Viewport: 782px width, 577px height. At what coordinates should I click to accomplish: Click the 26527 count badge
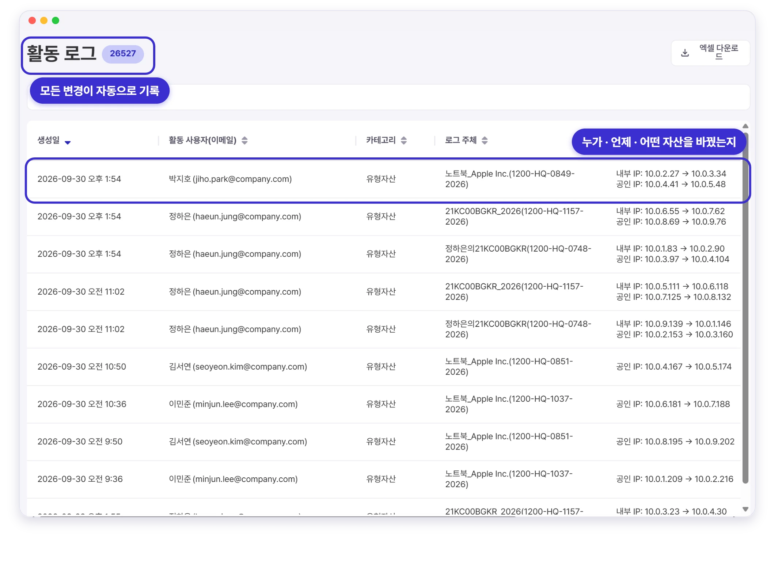[123, 54]
